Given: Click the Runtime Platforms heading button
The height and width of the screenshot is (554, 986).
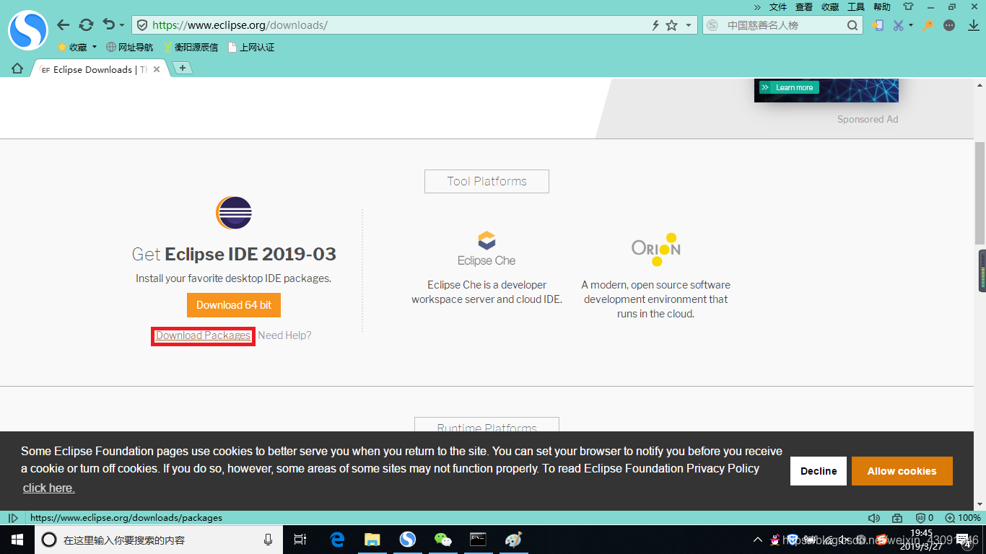Looking at the screenshot, I should tap(487, 426).
